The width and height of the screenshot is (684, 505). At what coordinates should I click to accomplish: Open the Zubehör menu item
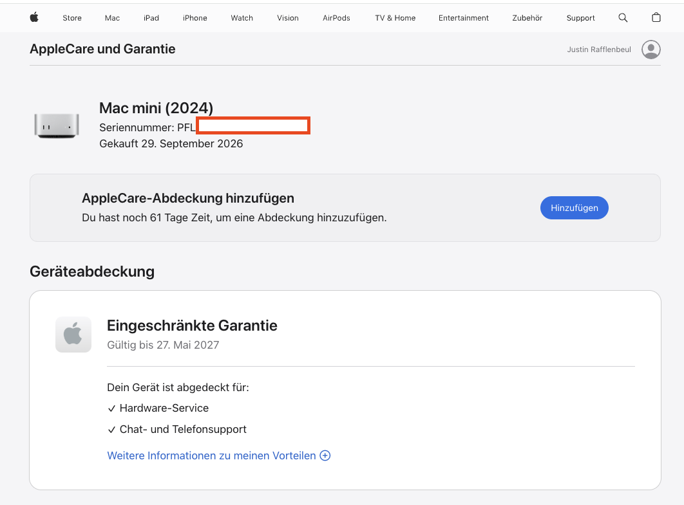tap(527, 18)
